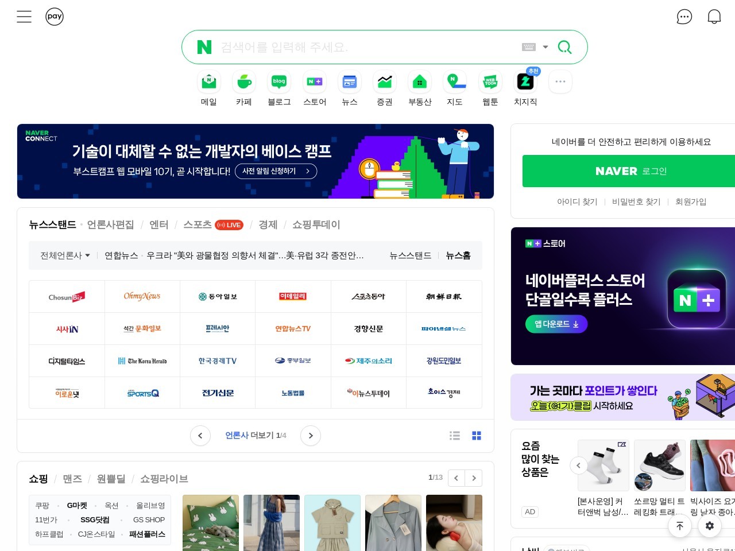Click the scroll-to-top arrow button
Screen dimensions: 735x551
click(680, 526)
